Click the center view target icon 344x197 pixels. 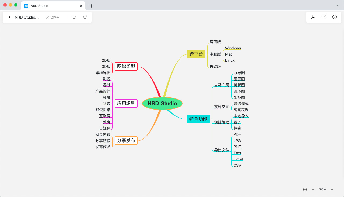(305, 189)
